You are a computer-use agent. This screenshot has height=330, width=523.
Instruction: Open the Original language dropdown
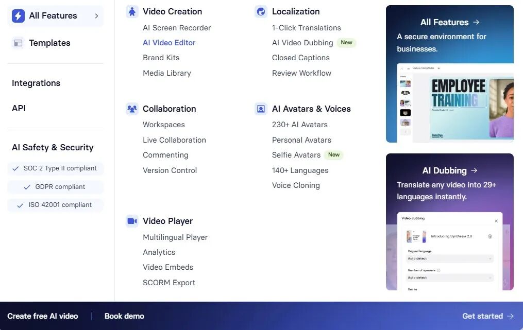(450, 258)
